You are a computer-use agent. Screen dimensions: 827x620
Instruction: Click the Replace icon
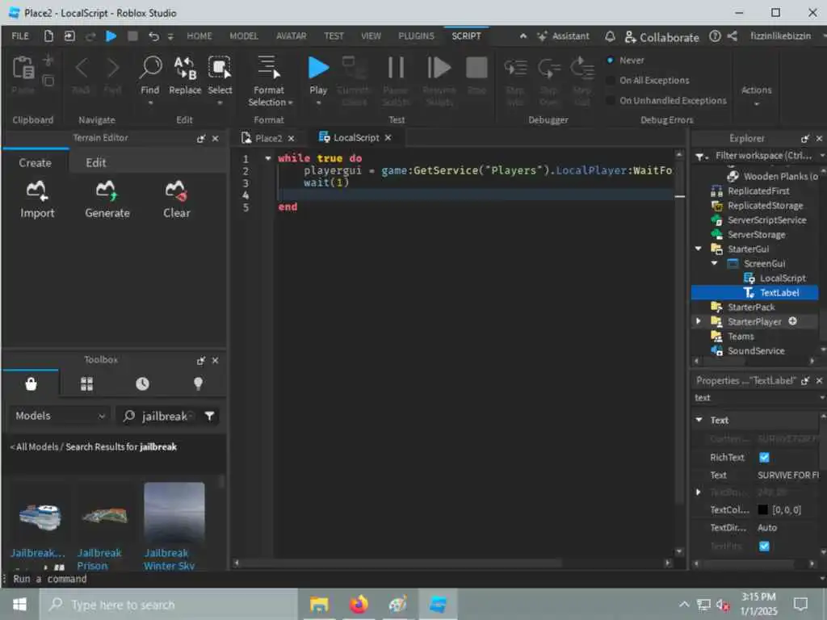(x=185, y=68)
